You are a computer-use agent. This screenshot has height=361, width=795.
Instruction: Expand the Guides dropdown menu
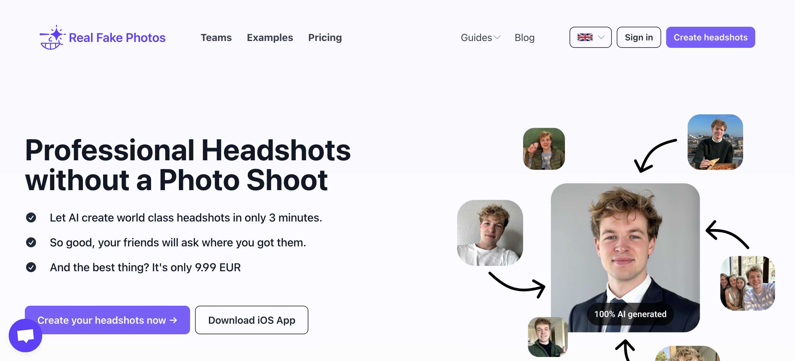pyautogui.click(x=476, y=38)
